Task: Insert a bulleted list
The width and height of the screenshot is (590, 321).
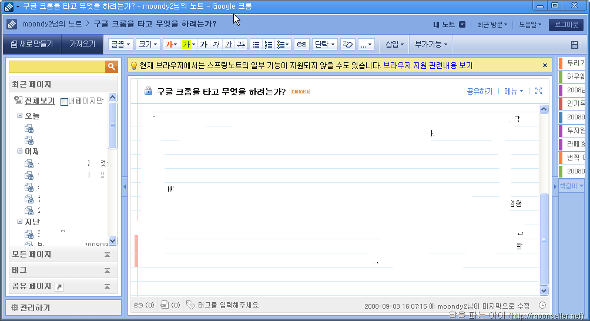Action: click(256, 45)
